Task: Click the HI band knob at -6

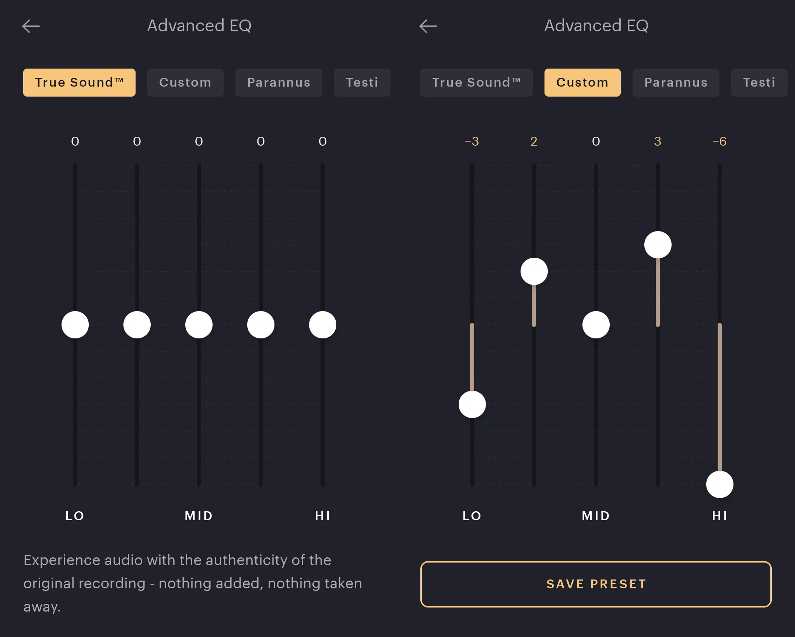Action: coord(720,484)
